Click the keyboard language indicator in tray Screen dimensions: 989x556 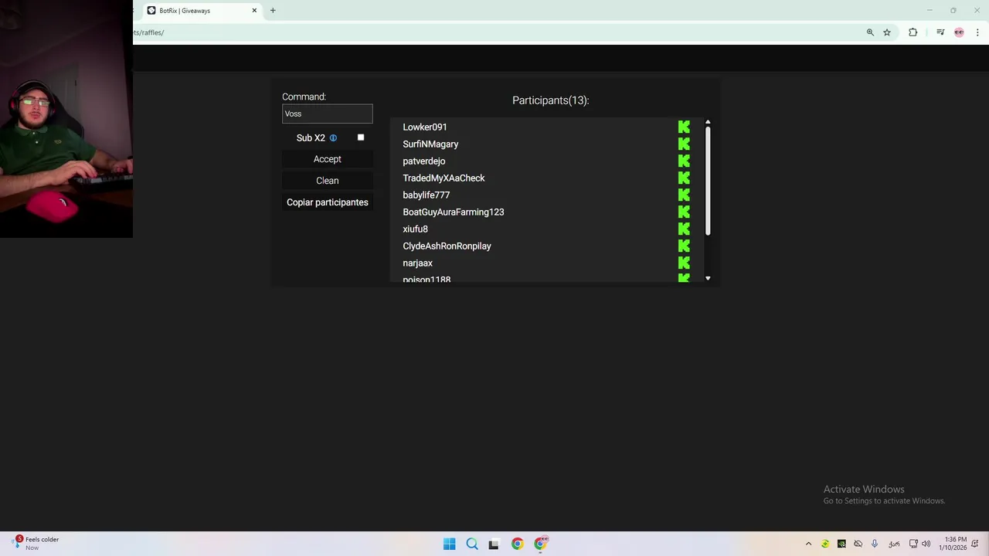point(894,544)
